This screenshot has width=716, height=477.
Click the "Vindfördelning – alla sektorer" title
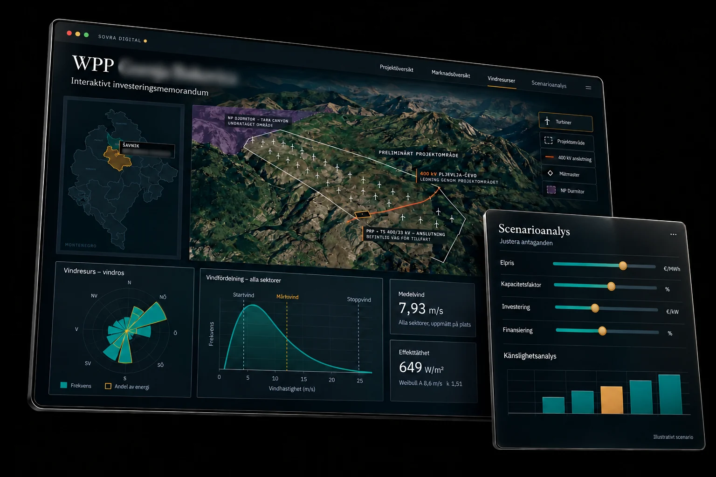click(243, 279)
